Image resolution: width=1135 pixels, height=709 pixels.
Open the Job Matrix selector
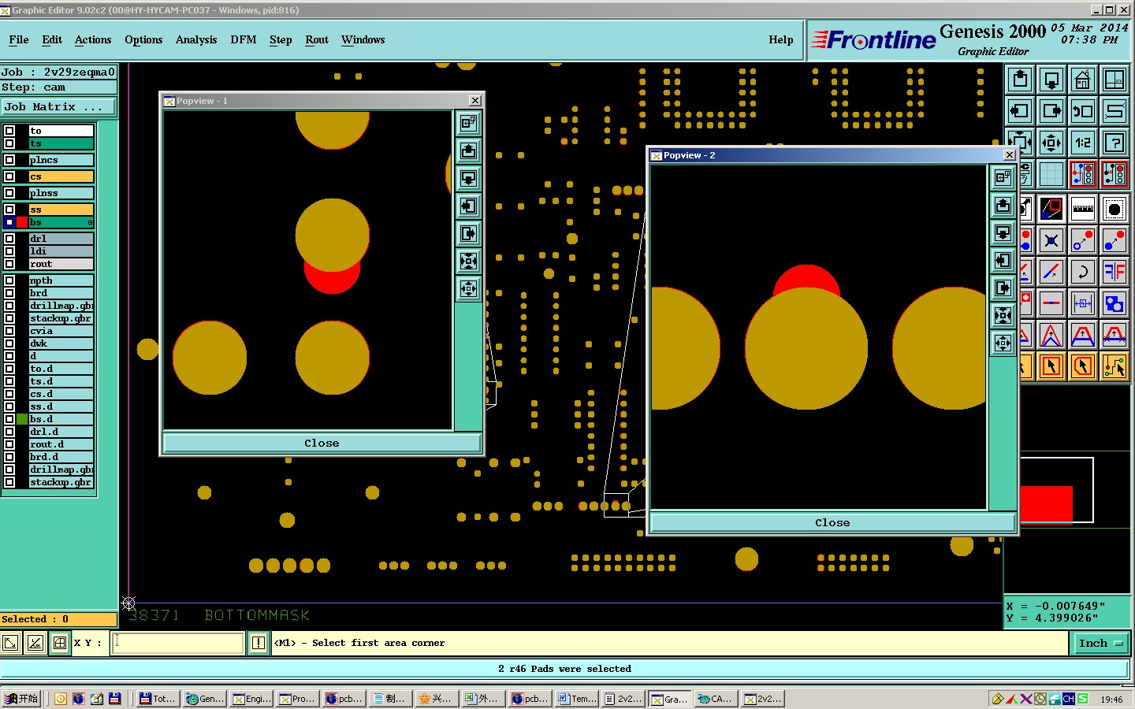click(58, 106)
